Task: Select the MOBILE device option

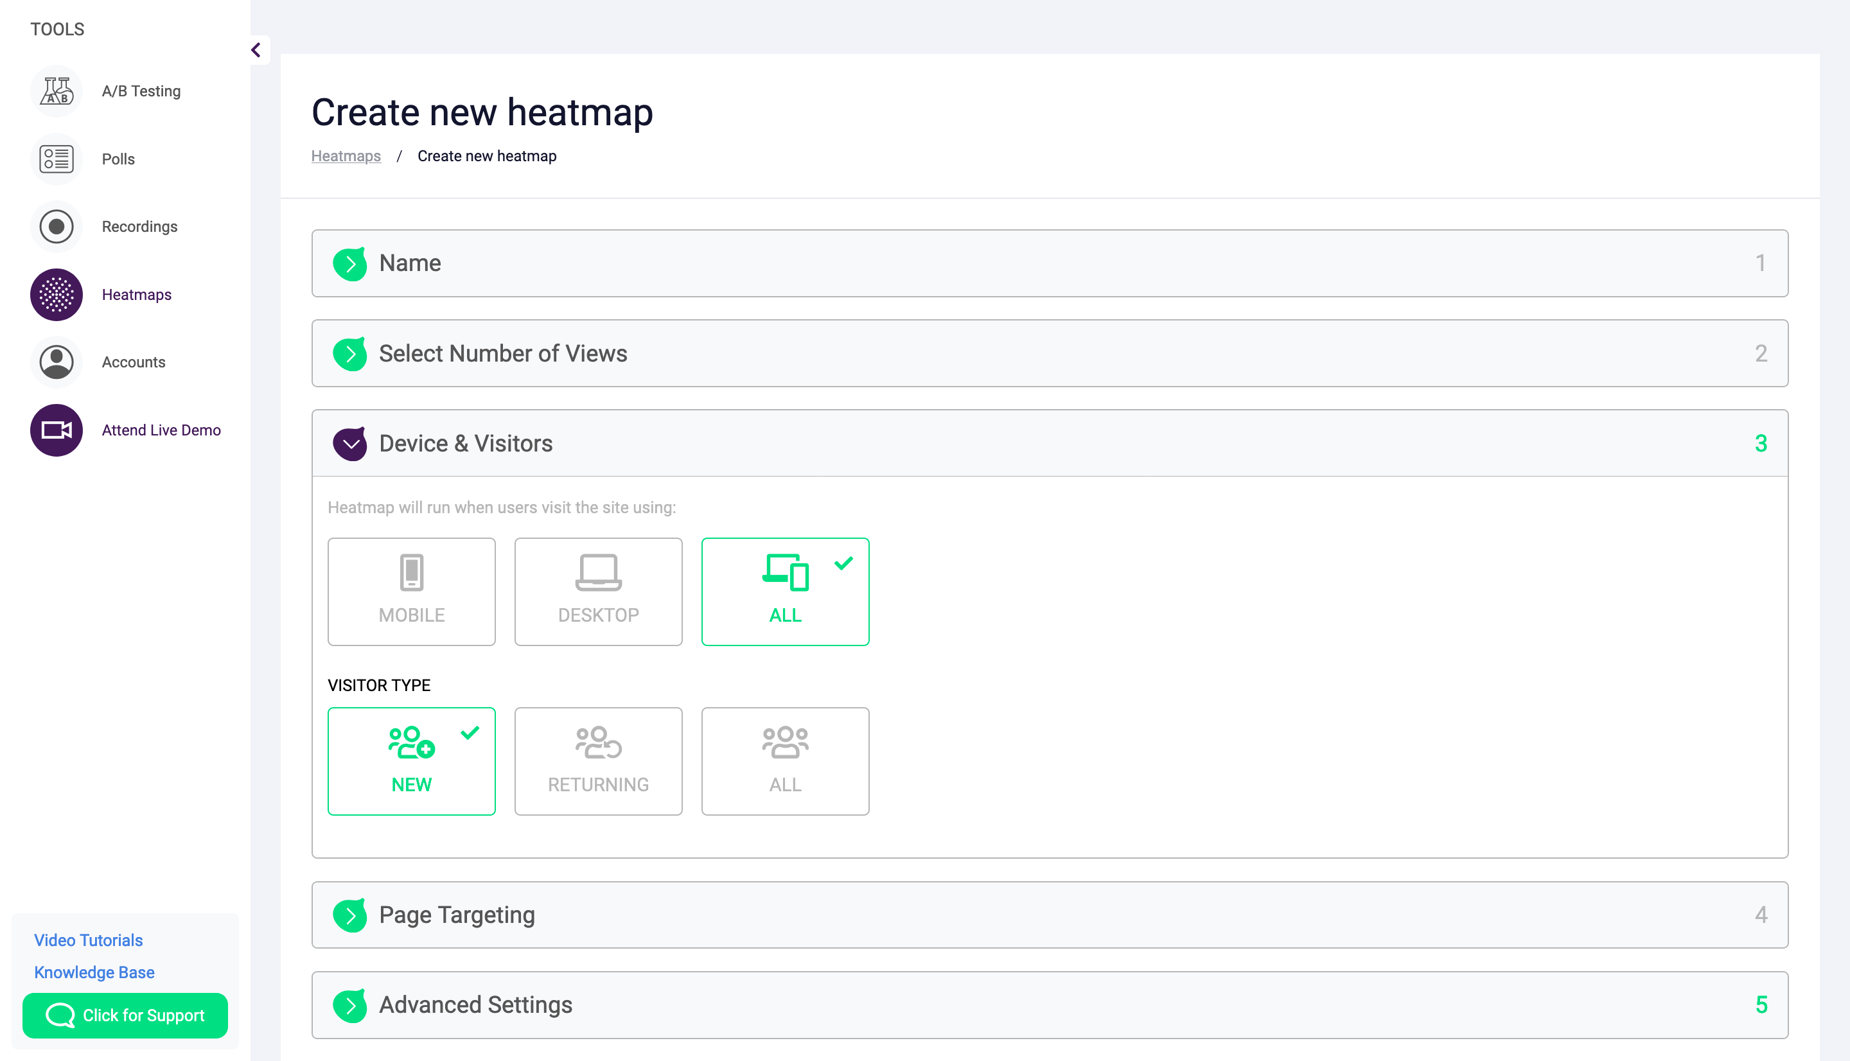Action: tap(411, 591)
